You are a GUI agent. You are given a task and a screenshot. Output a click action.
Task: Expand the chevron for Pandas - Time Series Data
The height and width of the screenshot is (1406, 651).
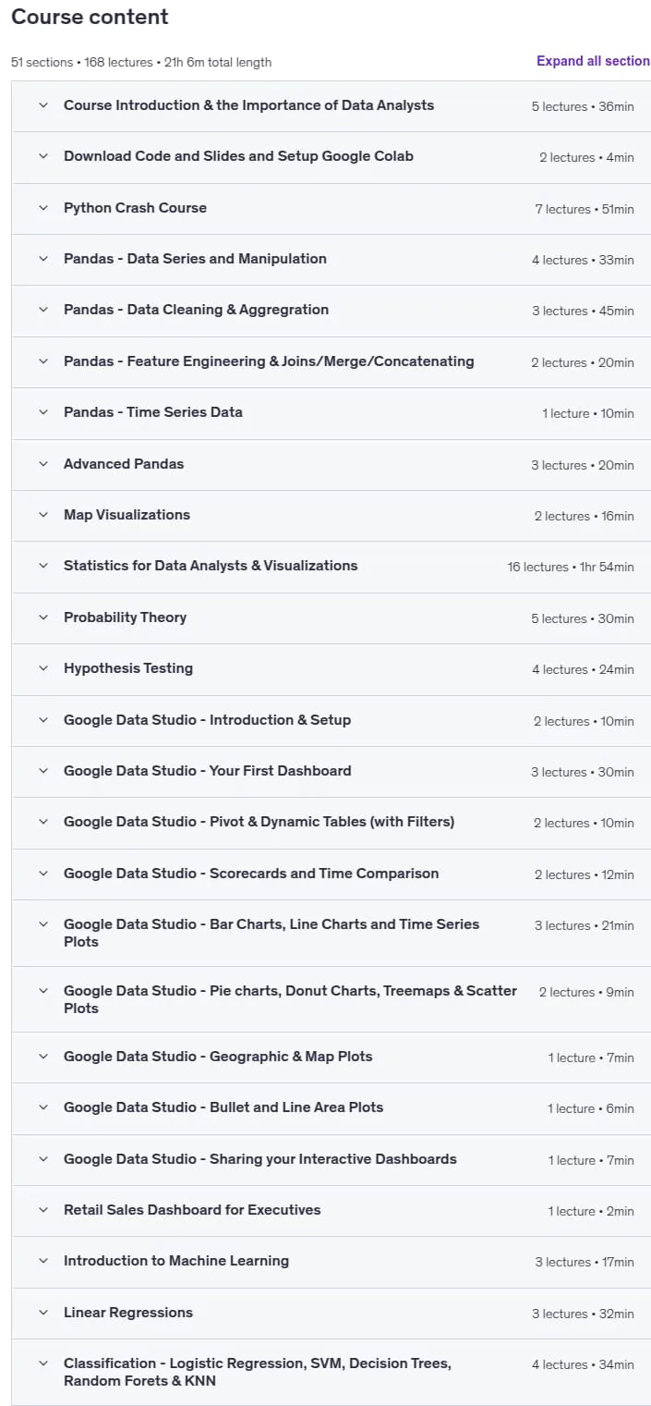(42, 412)
